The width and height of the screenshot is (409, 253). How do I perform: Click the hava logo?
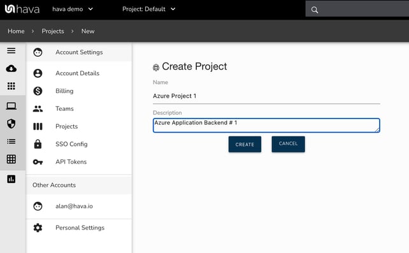point(22,9)
